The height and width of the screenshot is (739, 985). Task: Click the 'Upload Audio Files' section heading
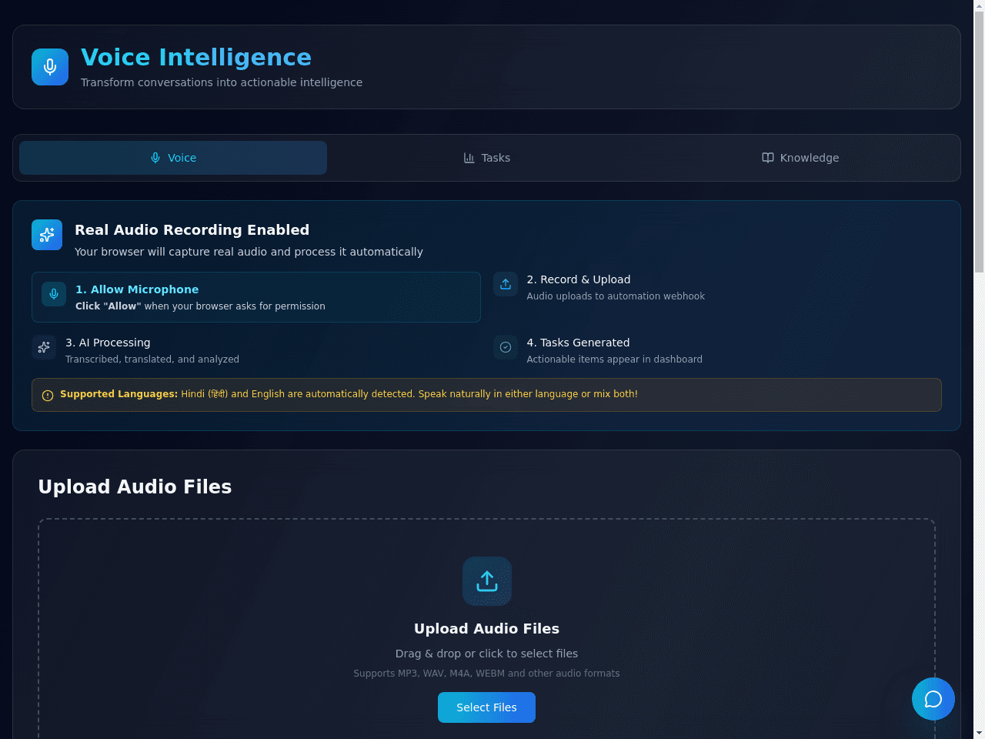click(x=135, y=487)
